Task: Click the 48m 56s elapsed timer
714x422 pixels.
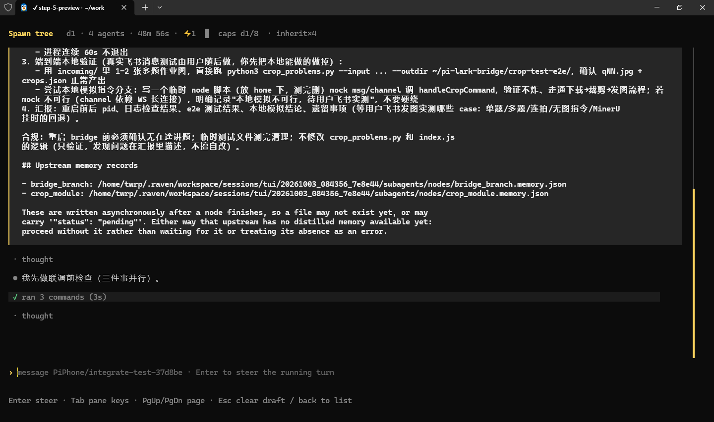Action: click(153, 34)
